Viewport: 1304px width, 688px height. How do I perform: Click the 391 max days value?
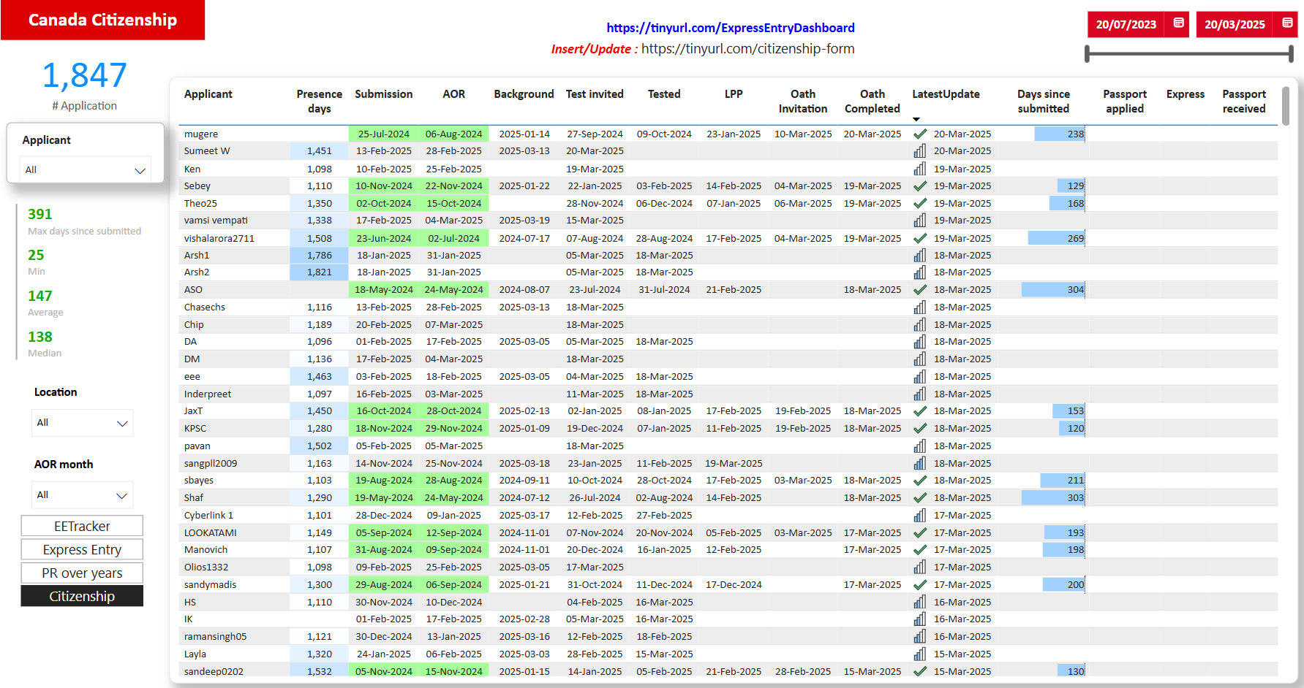click(40, 214)
